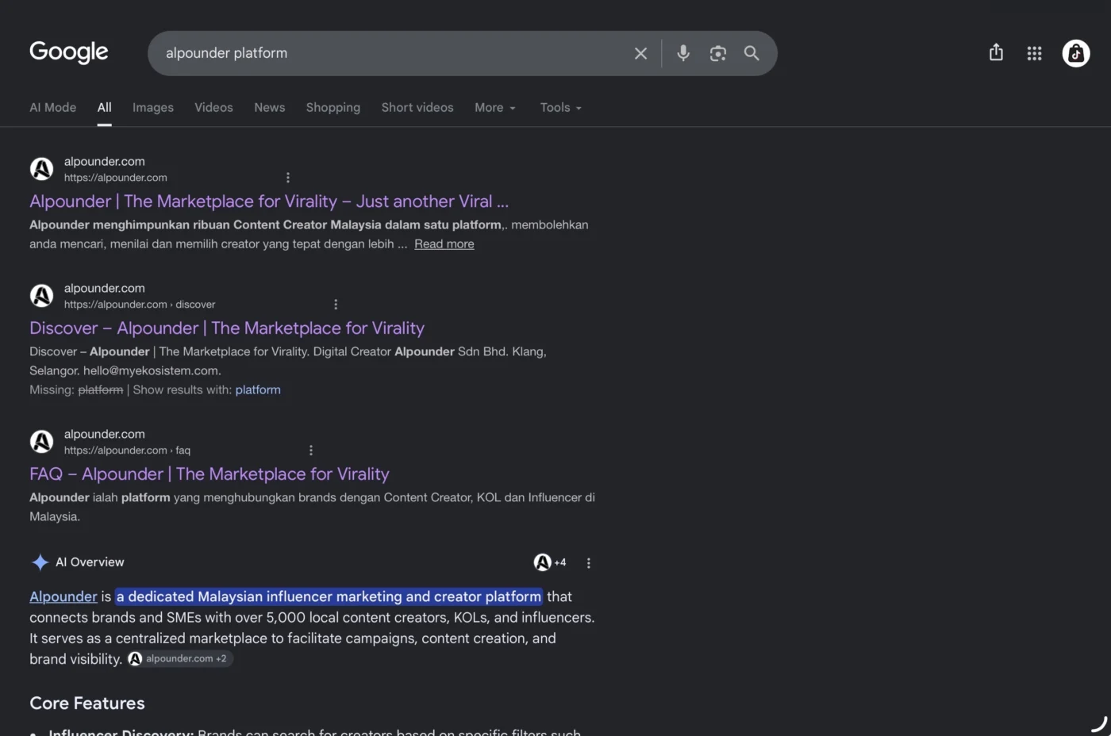
Task: Select the Images tab
Action: pyautogui.click(x=153, y=107)
